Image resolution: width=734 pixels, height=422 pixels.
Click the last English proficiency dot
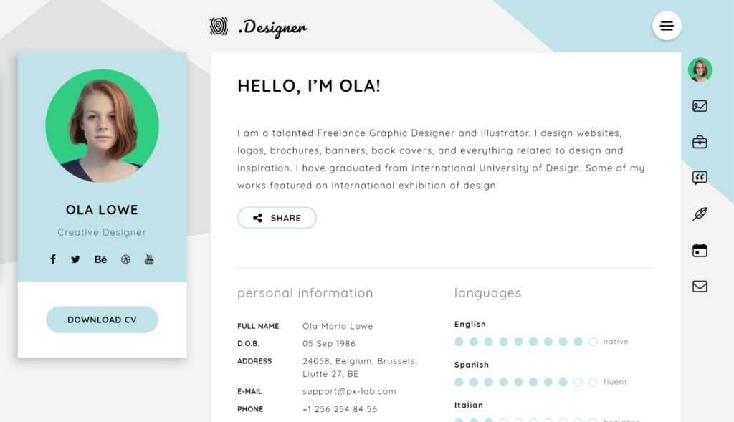(x=593, y=342)
